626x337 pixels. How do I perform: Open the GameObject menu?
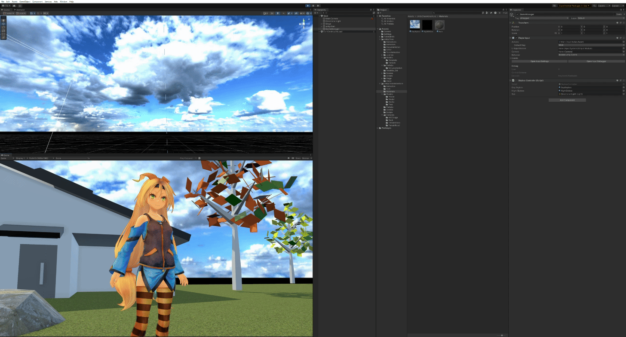[25, 2]
